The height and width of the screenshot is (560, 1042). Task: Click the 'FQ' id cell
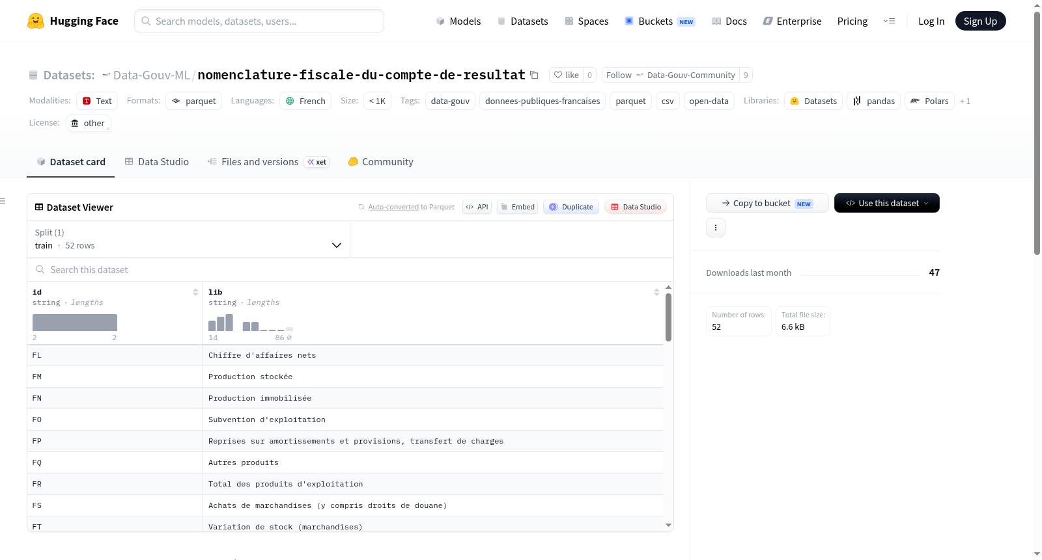coord(115,462)
